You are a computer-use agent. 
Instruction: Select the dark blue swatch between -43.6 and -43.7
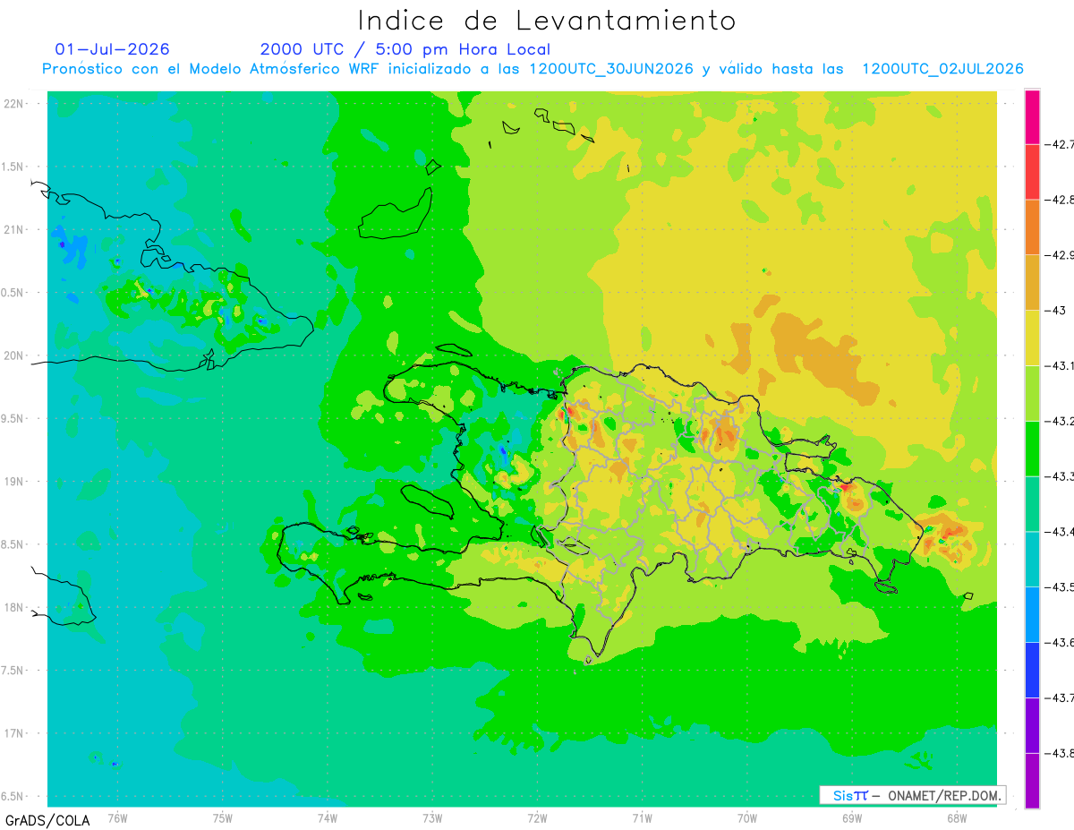tap(1032, 670)
